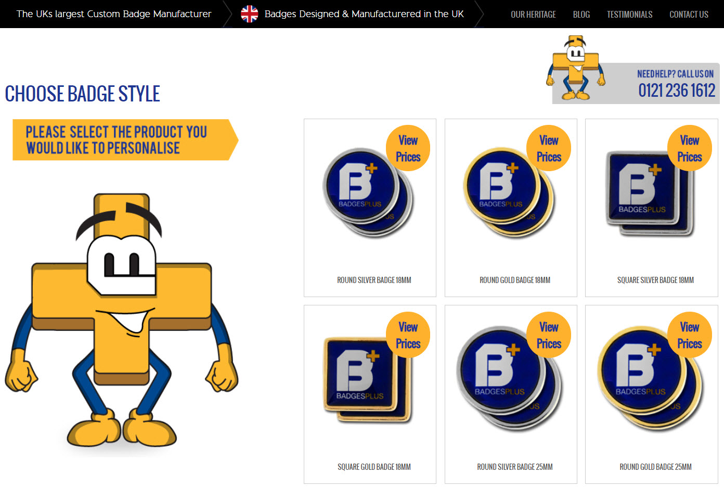
Task: Select the Square Gold Badge 18mm image
Action: (368, 380)
